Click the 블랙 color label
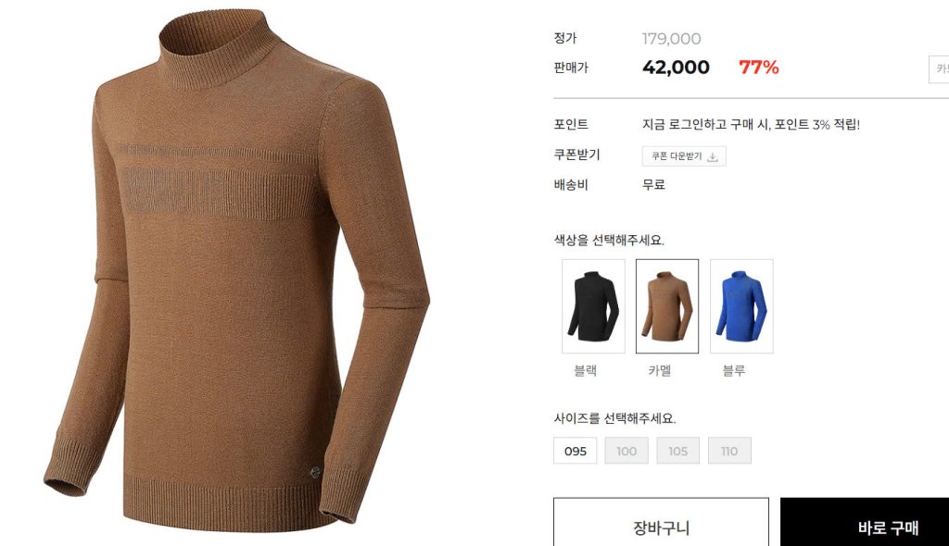Screen dimensions: 949x546 tap(586, 370)
